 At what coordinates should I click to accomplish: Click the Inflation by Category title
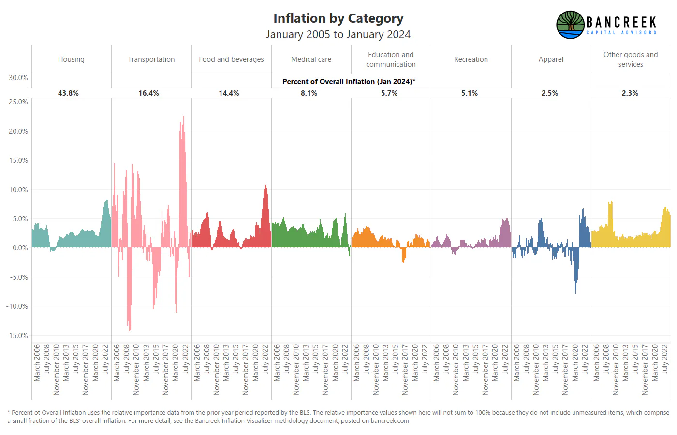click(x=338, y=18)
